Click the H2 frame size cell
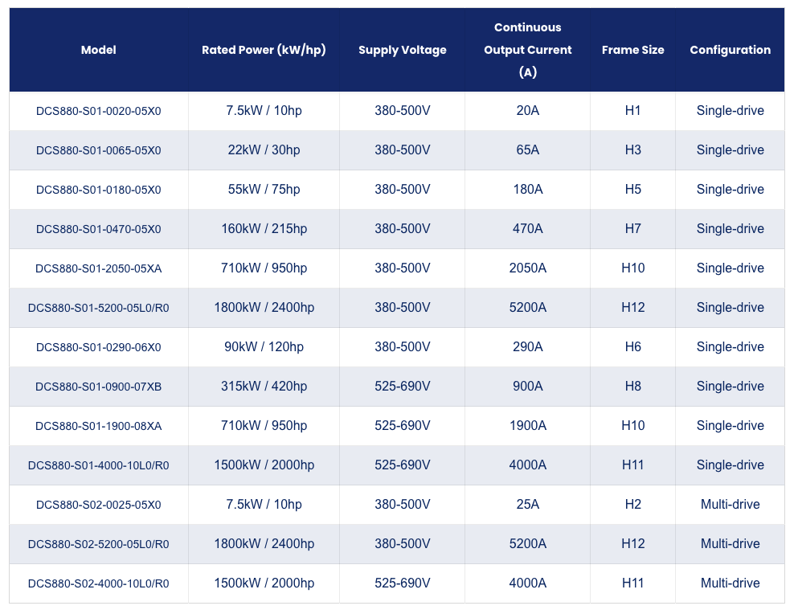This screenshot has height=614, width=794. pos(633,504)
